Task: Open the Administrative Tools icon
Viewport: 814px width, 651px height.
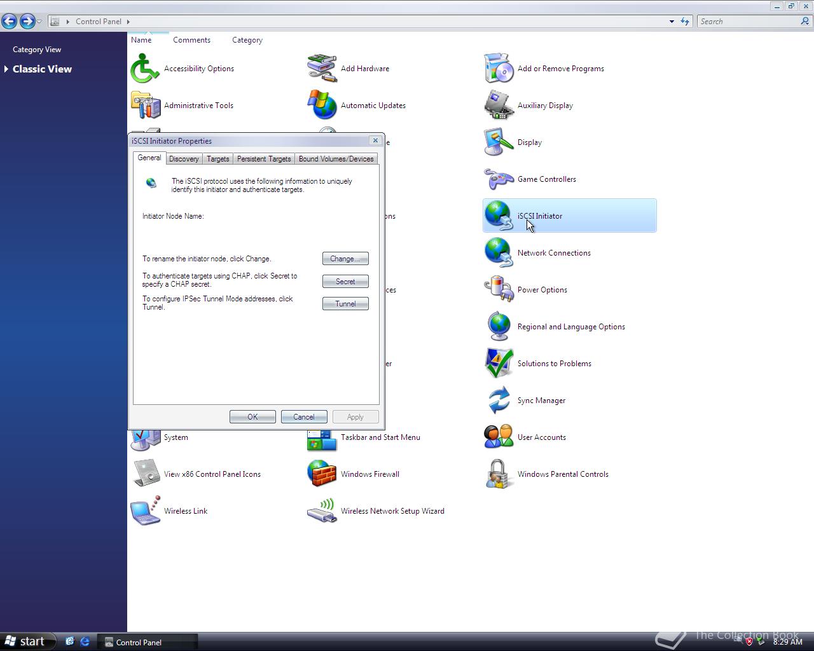Action: click(145, 106)
